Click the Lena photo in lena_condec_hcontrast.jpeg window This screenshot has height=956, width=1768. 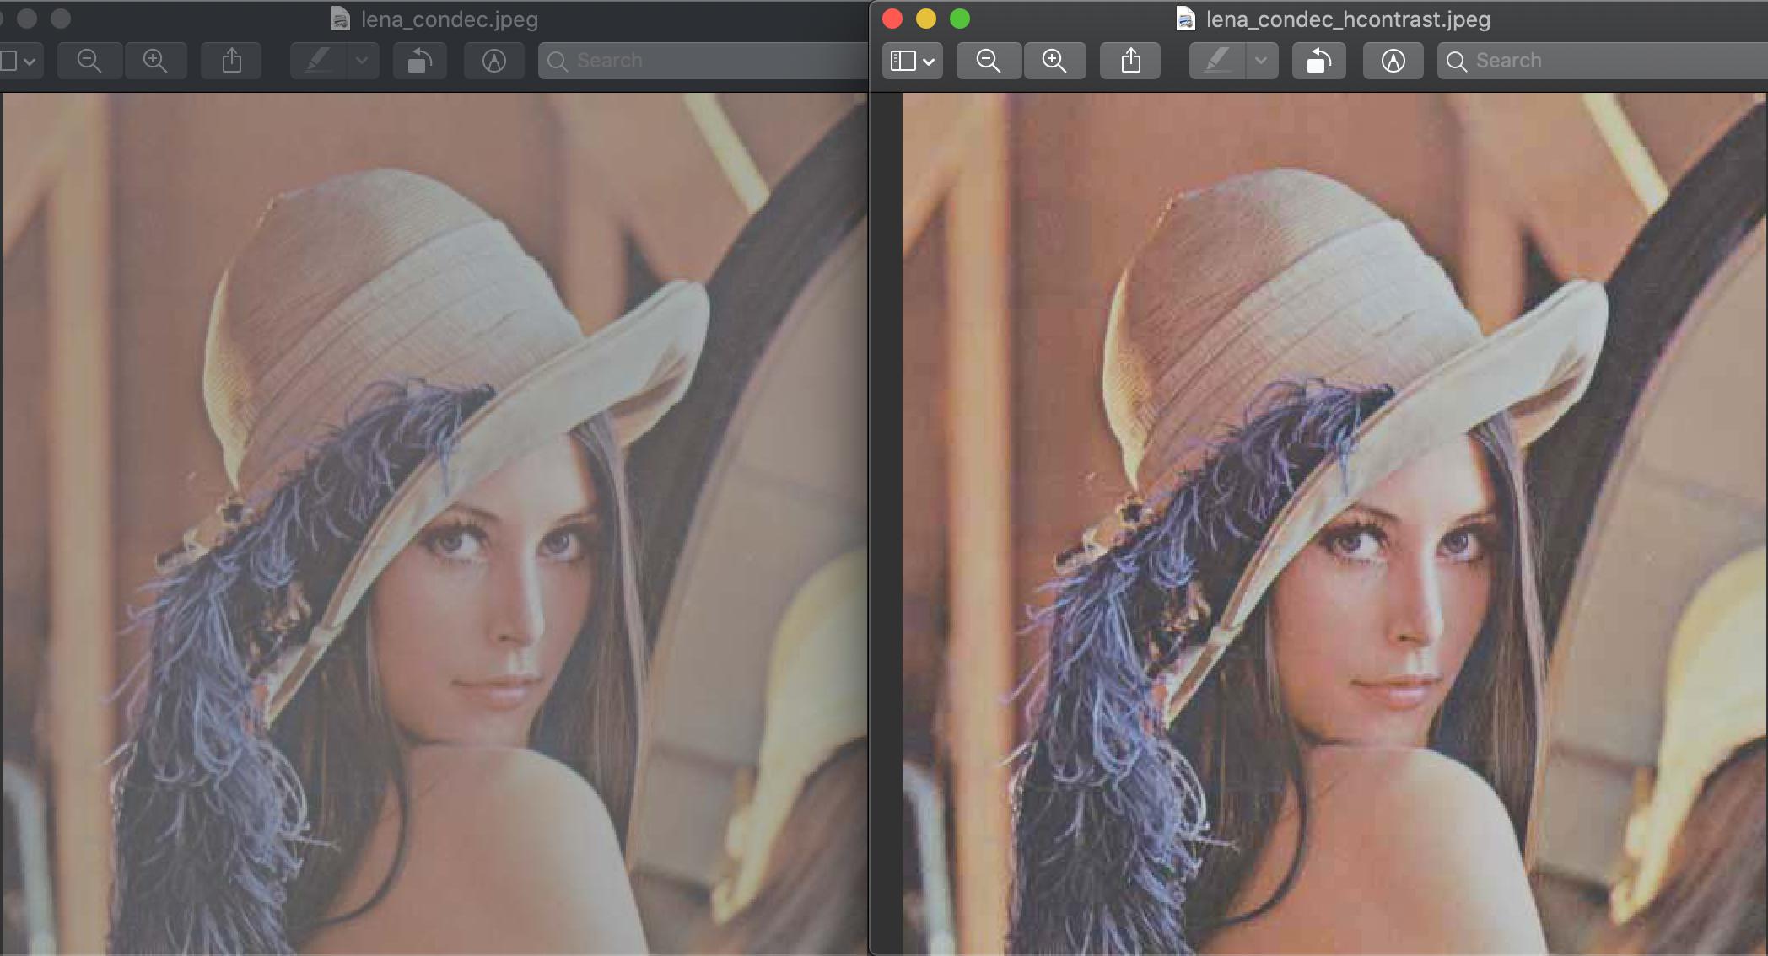pos(1334,523)
